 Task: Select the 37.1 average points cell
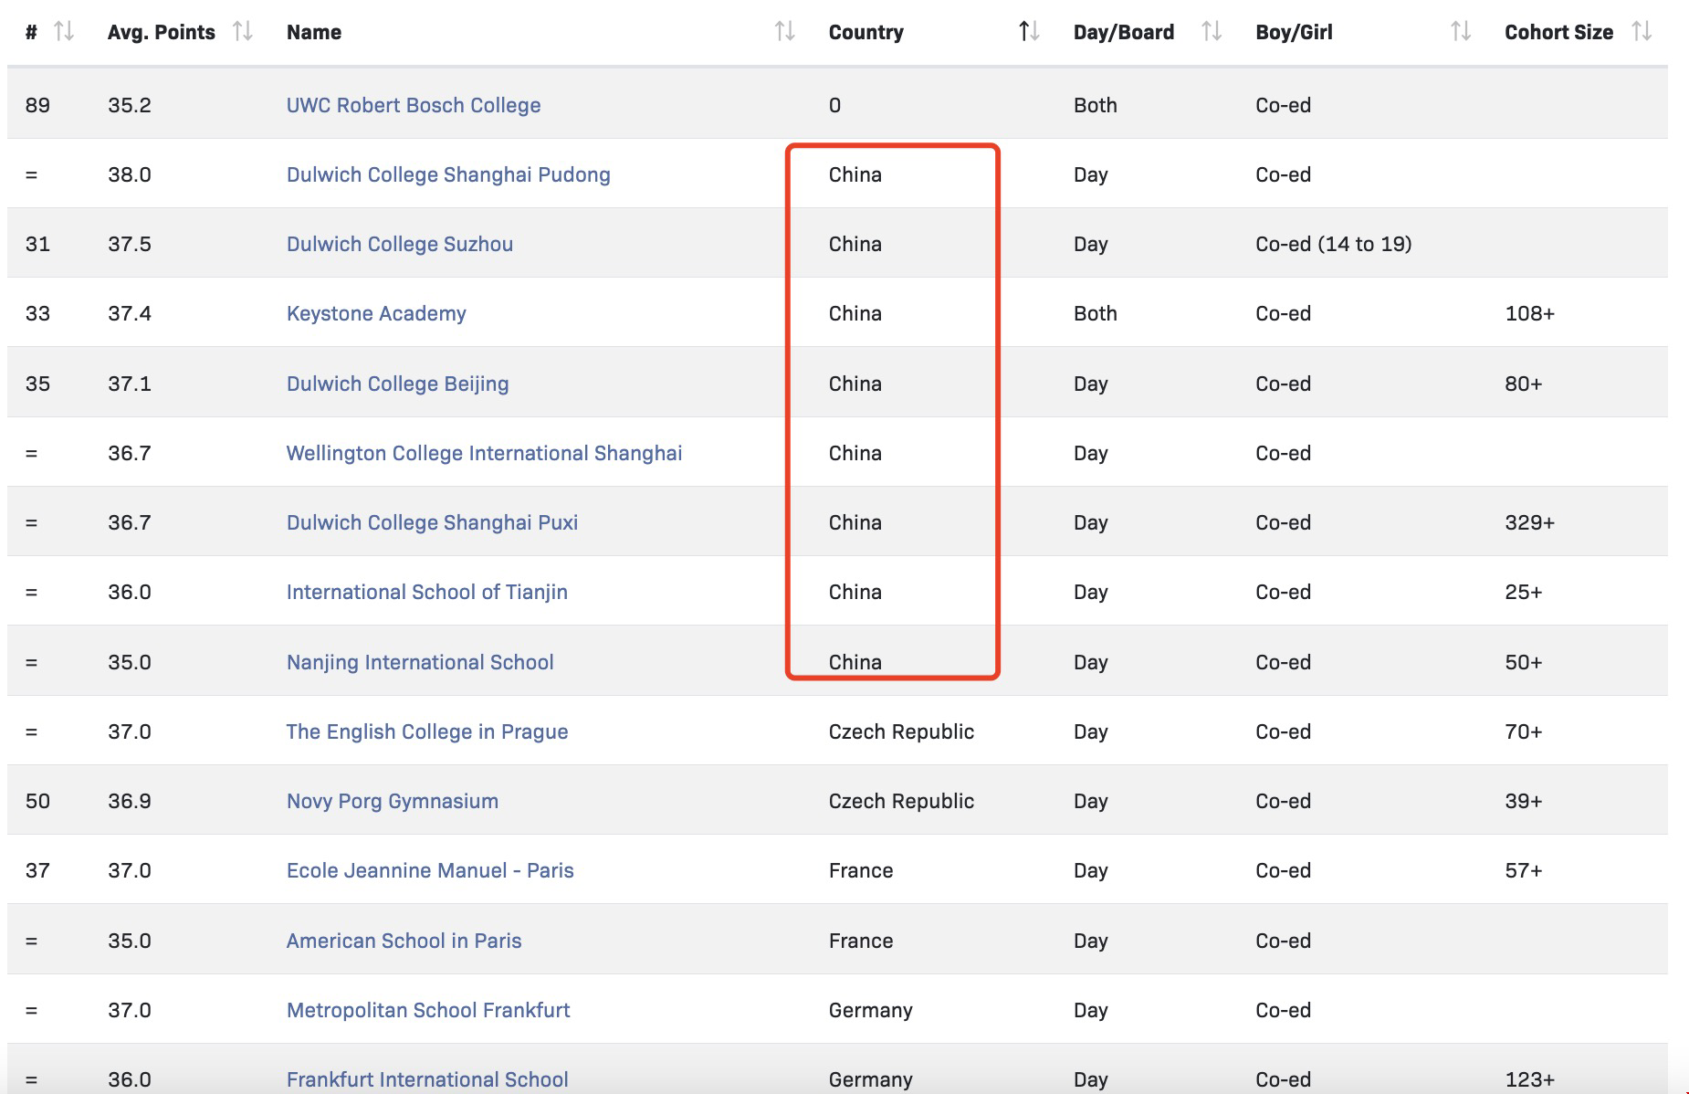130,384
